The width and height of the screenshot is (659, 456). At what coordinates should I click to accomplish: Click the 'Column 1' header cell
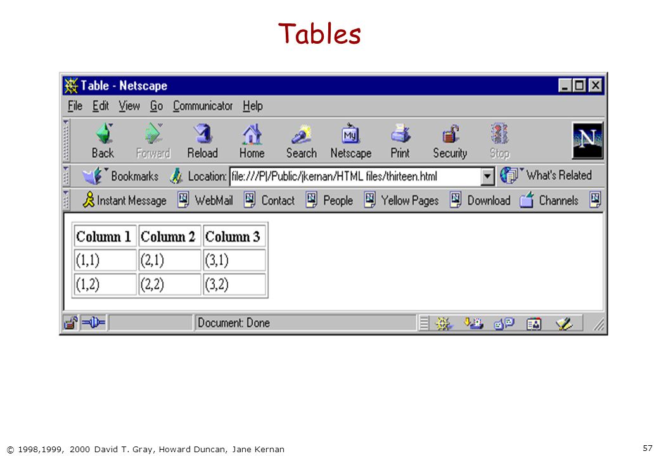click(x=105, y=236)
